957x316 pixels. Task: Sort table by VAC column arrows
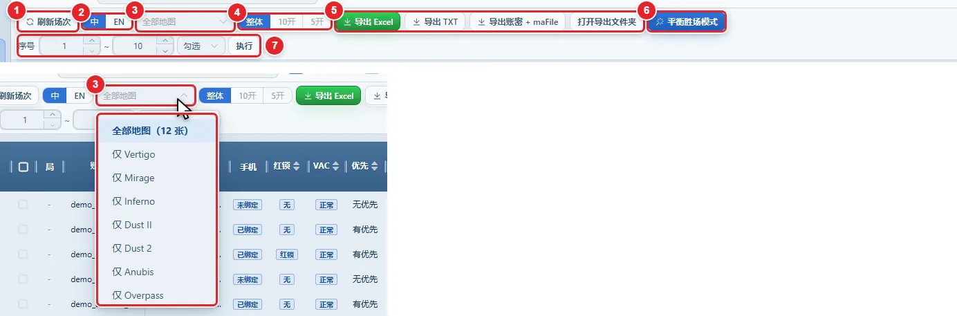click(335, 167)
